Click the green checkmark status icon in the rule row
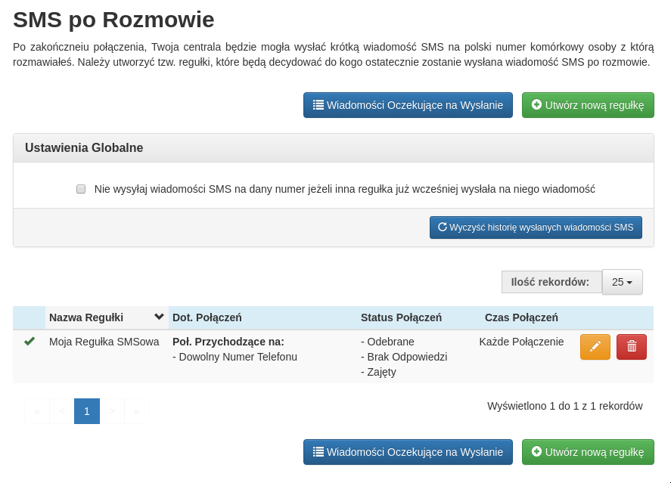The height and width of the screenshot is (483, 671). (30, 342)
